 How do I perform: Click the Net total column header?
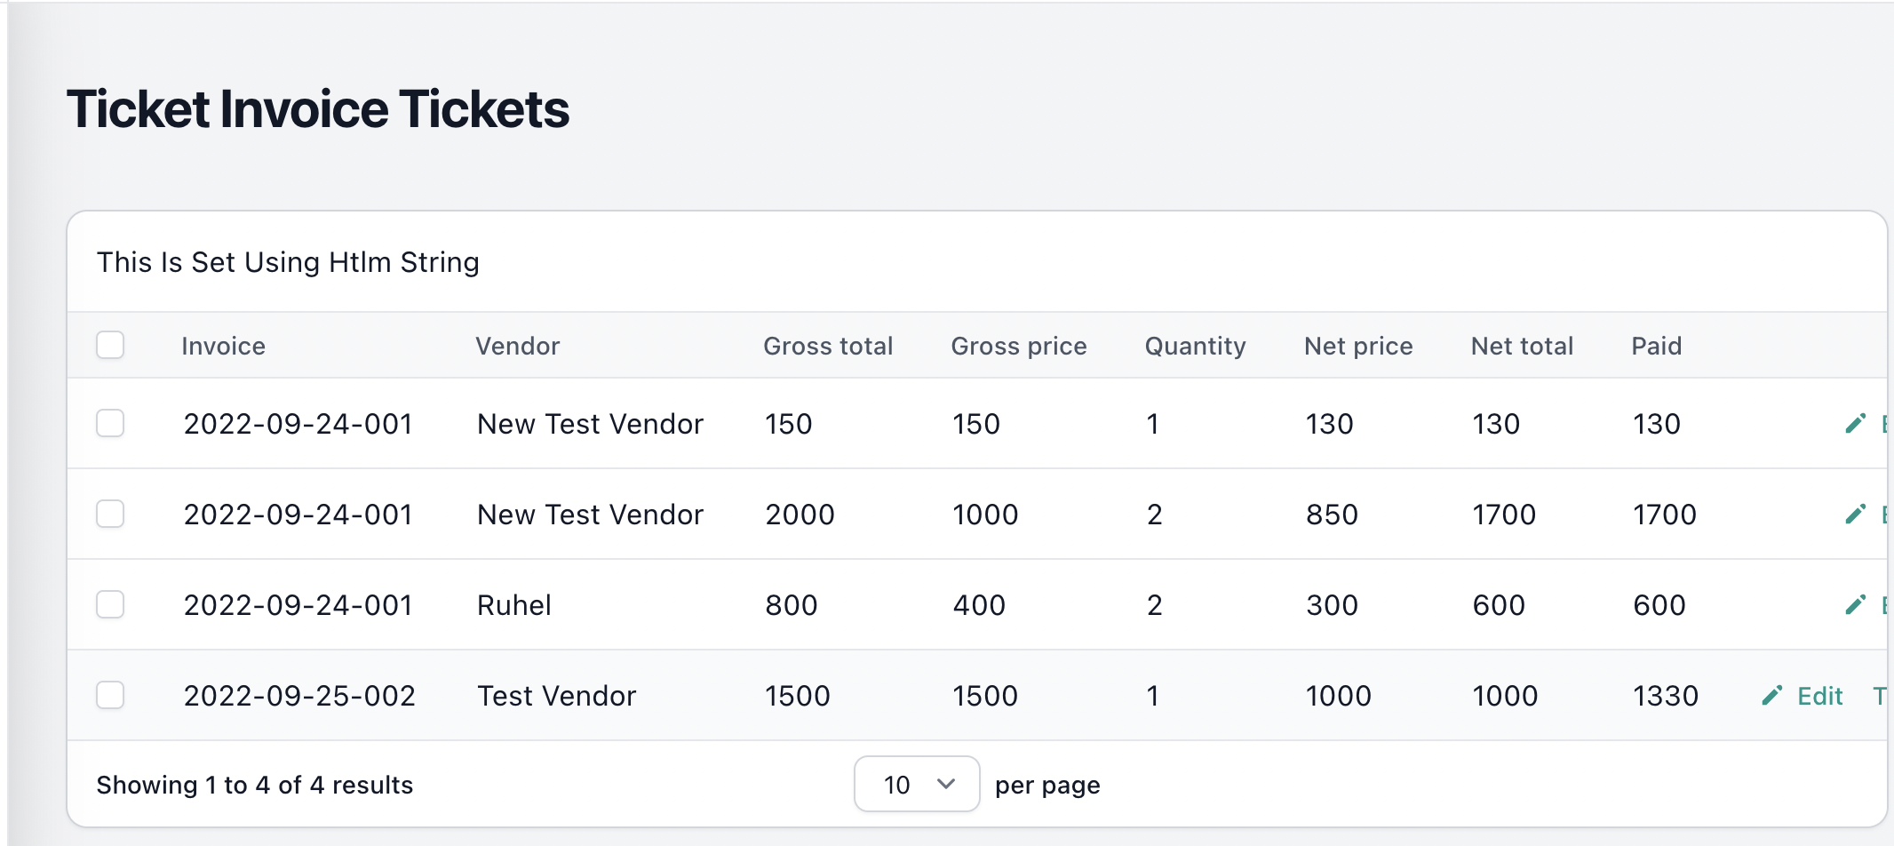point(1522,346)
